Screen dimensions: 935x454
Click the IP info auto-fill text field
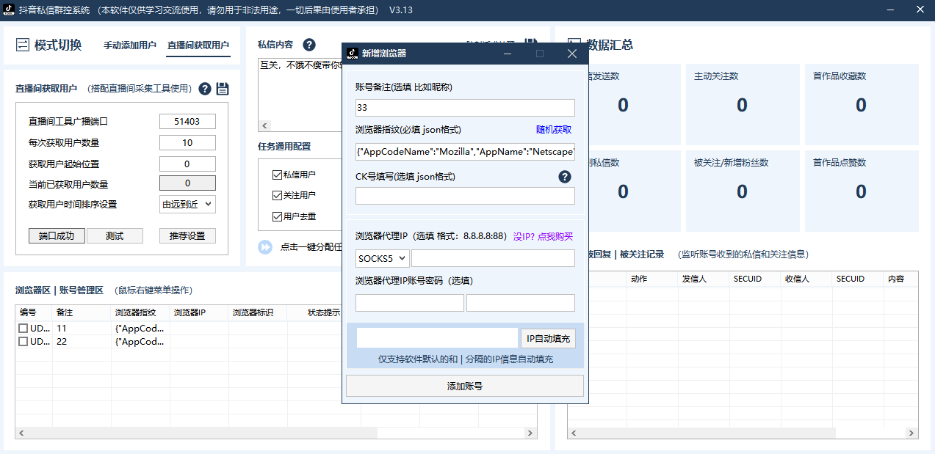click(438, 338)
